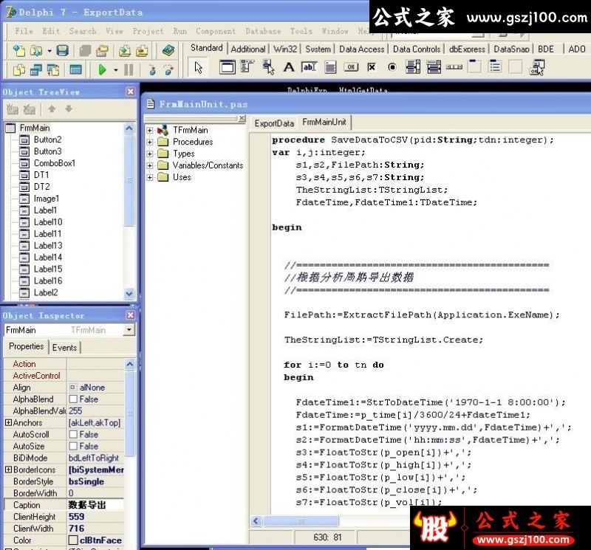591x550 pixels.
Task: Click the Open Project toolbar icon
Action: 102,50
